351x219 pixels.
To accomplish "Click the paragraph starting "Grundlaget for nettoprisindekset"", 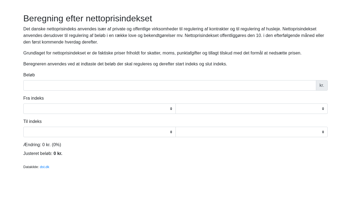I will pos(162,53).
